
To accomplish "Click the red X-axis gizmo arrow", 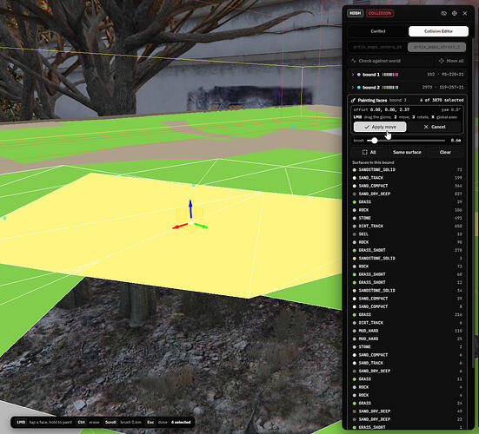I will (x=180, y=226).
